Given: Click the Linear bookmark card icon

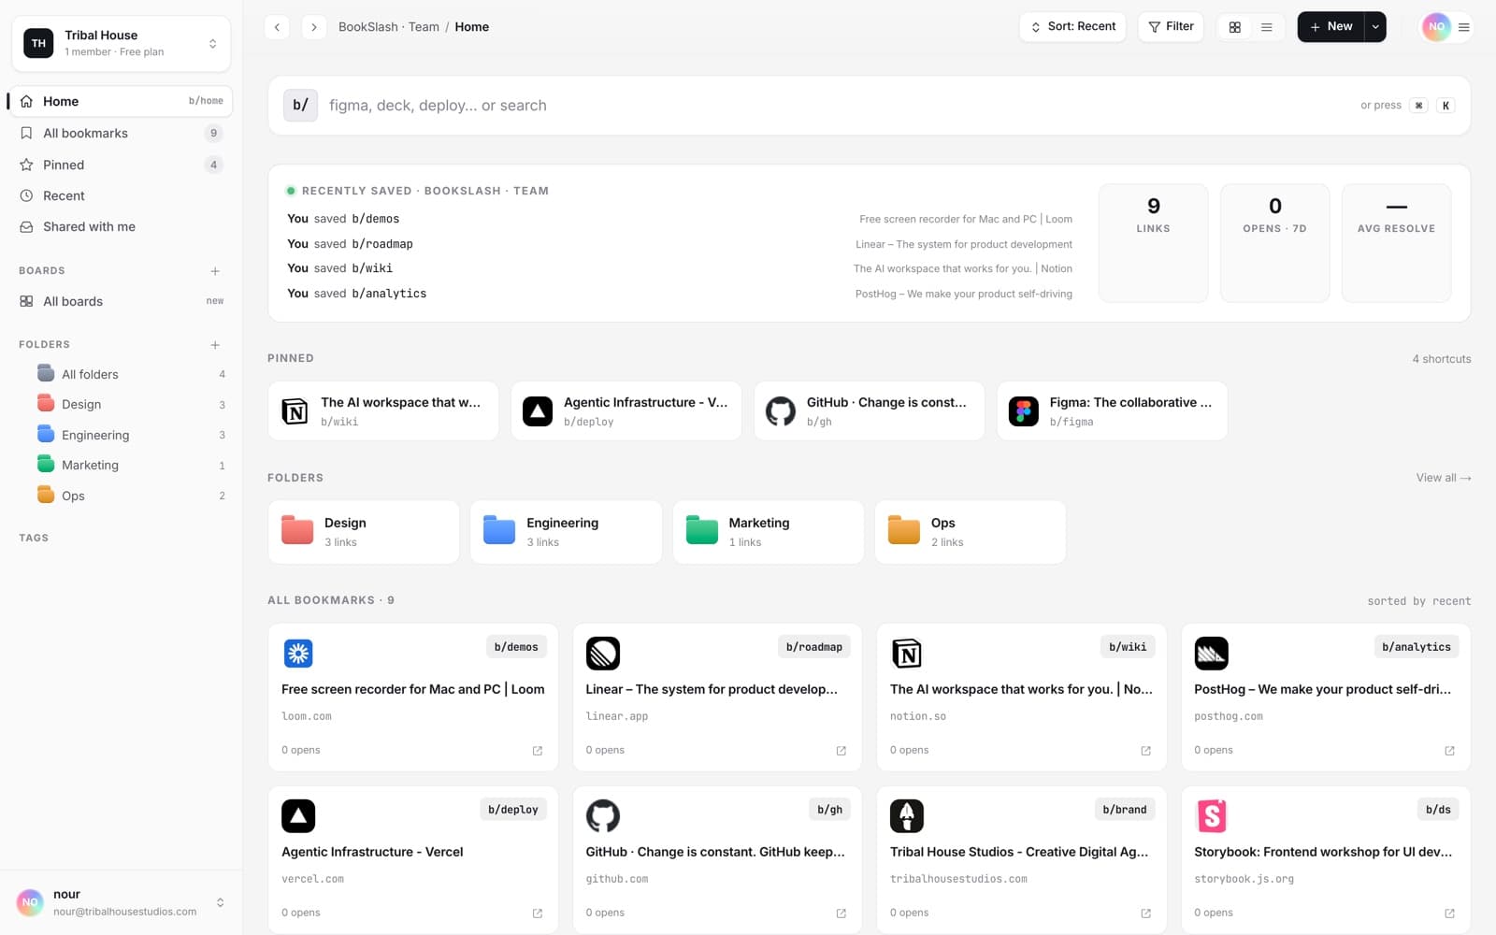Looking at the screenshot, I should point(603,654).
